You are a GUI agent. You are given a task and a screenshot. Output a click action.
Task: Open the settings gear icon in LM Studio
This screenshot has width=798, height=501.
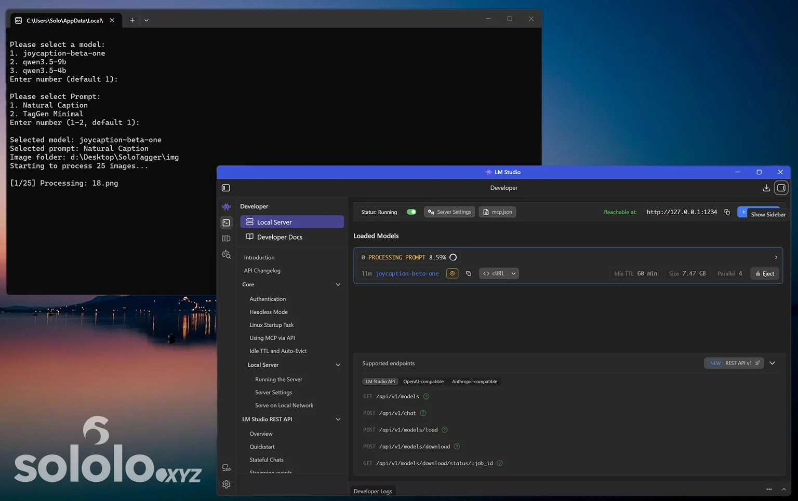coord(227,484)
